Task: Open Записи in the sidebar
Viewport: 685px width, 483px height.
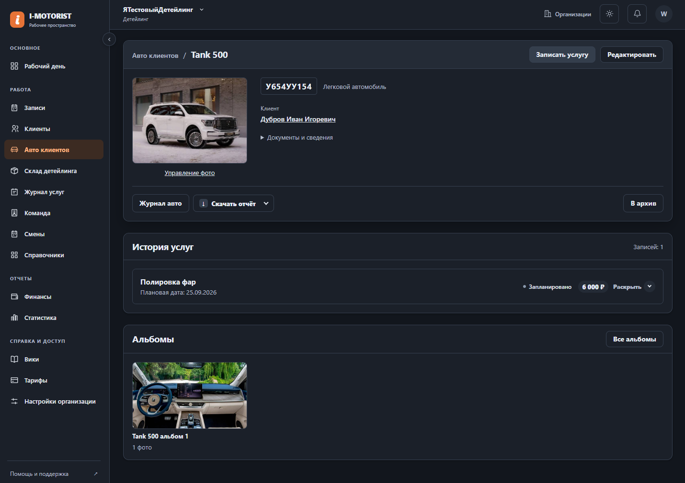Action: tap(54, 108)
